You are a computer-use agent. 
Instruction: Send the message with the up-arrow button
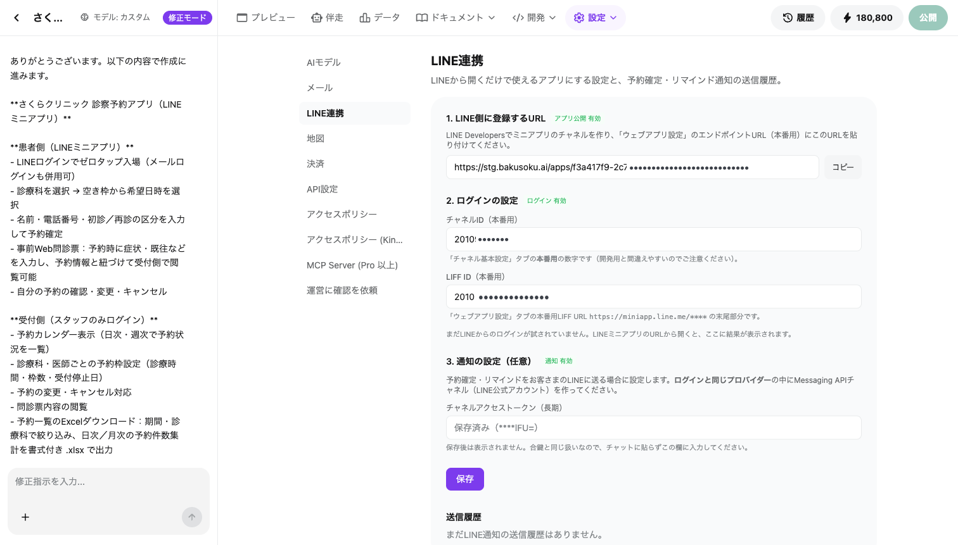coord(192,517)
